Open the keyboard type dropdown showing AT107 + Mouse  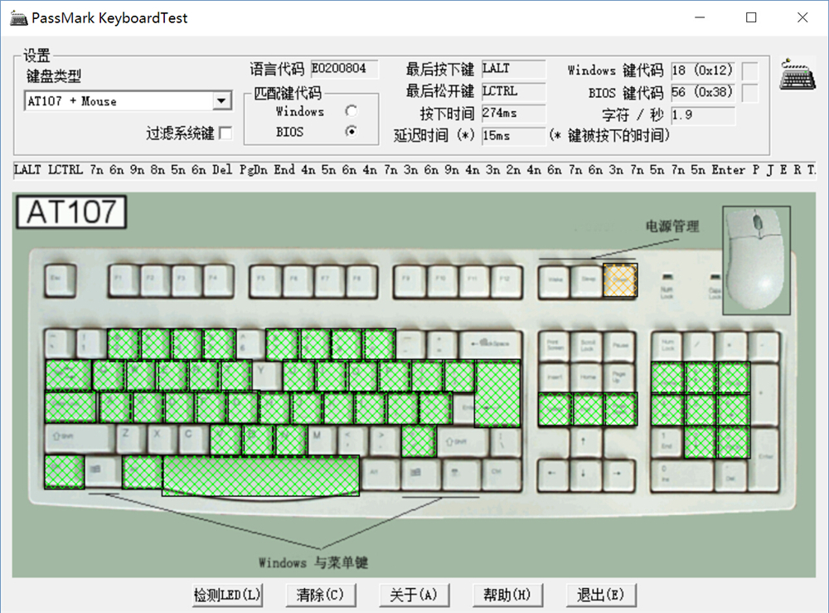pos(221,100)
